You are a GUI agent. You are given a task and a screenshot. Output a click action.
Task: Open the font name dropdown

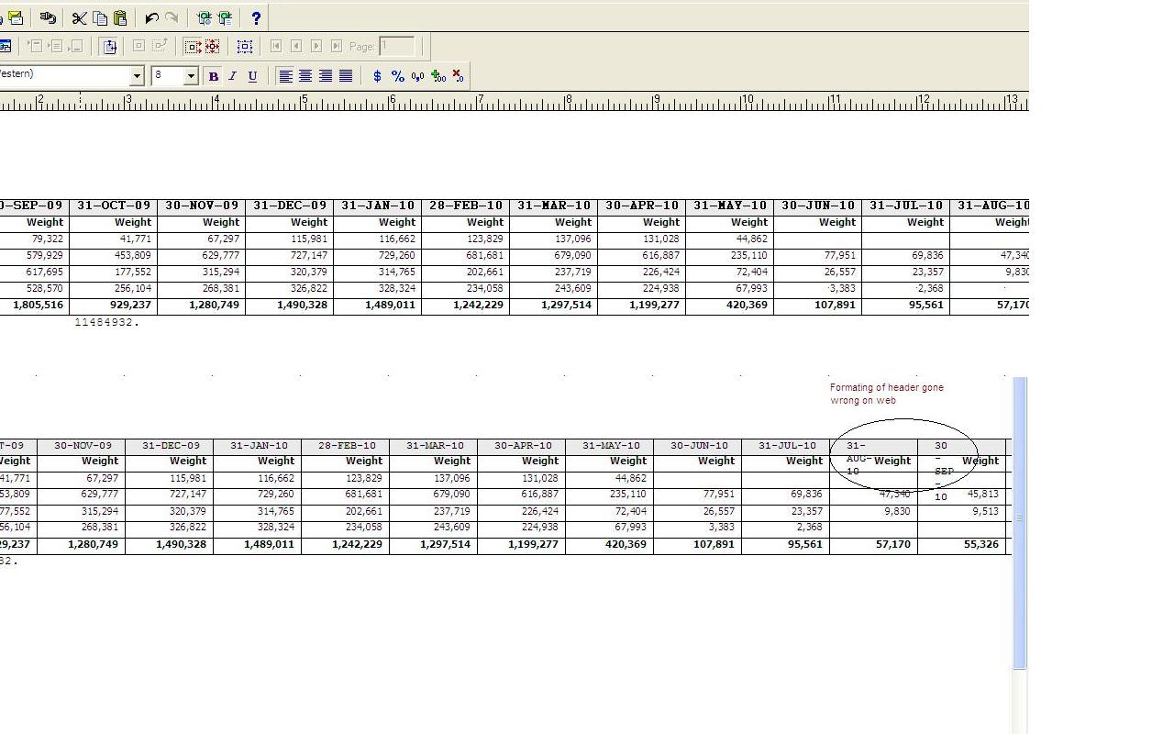click(137, 76)
